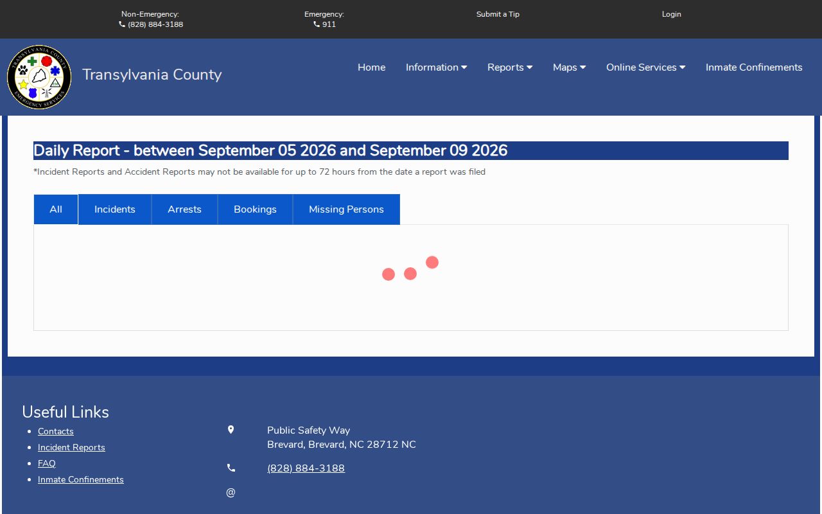Click the map pin icon in the footer
Image resolution: width=822 pixels, height=514 pixels.
tap(231, 430)
